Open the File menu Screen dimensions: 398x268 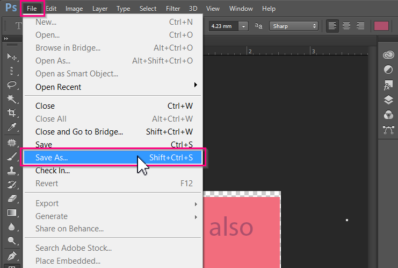(x=32, y=9)
